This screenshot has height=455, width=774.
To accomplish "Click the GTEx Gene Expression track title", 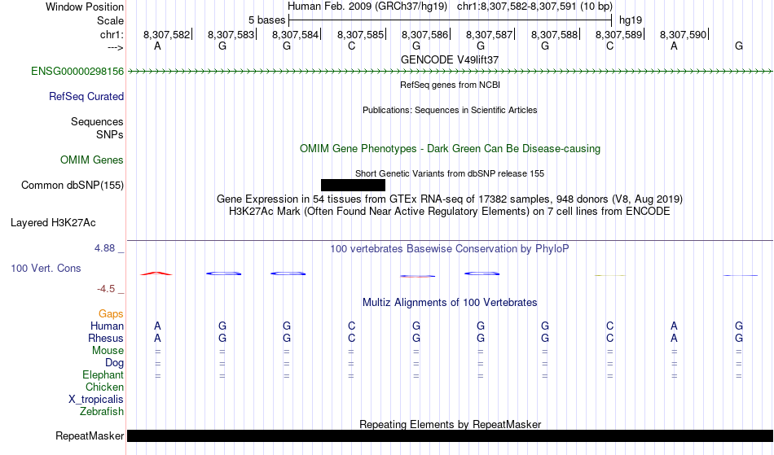I will click(450, 199).
